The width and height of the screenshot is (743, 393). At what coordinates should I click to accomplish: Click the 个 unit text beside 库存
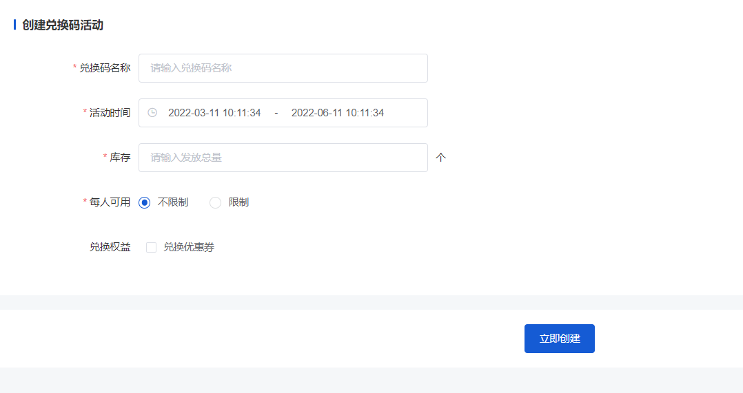tap(440, 158)
